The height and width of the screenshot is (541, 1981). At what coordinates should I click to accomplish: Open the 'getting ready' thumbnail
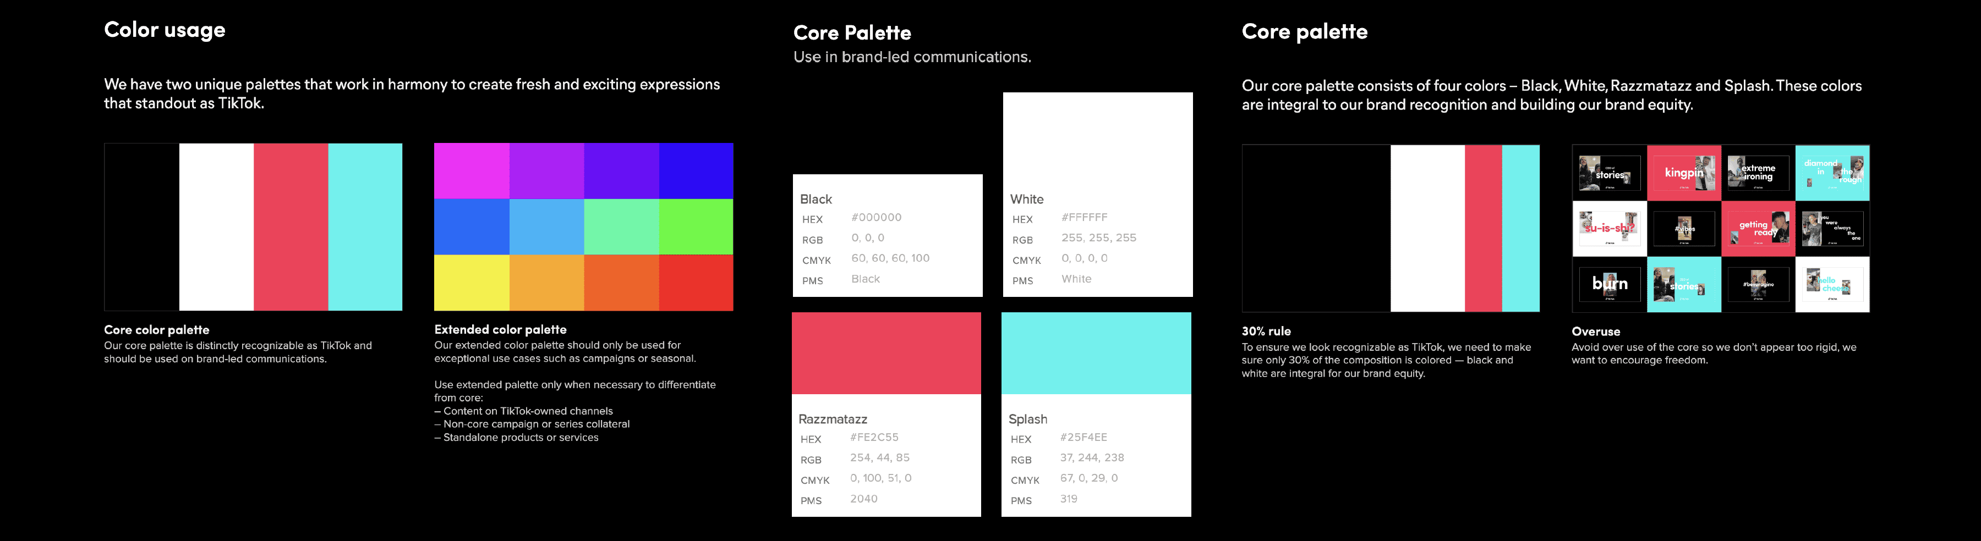click(1758, 228)
